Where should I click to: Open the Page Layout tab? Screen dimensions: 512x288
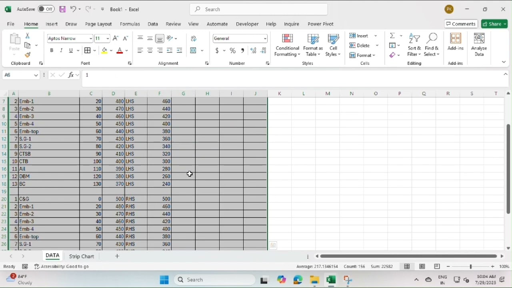point(98,24)
